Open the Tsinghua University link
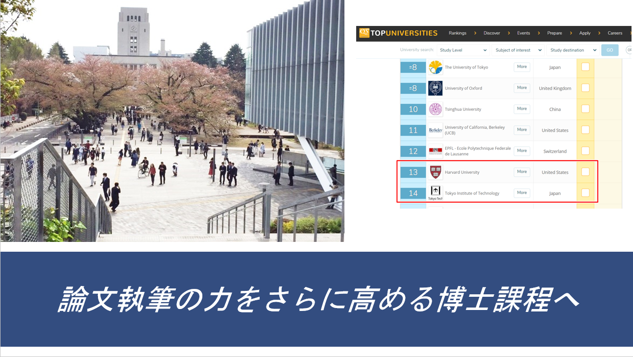The height and width of the screenshot is (357, 633). pos(463,110)
